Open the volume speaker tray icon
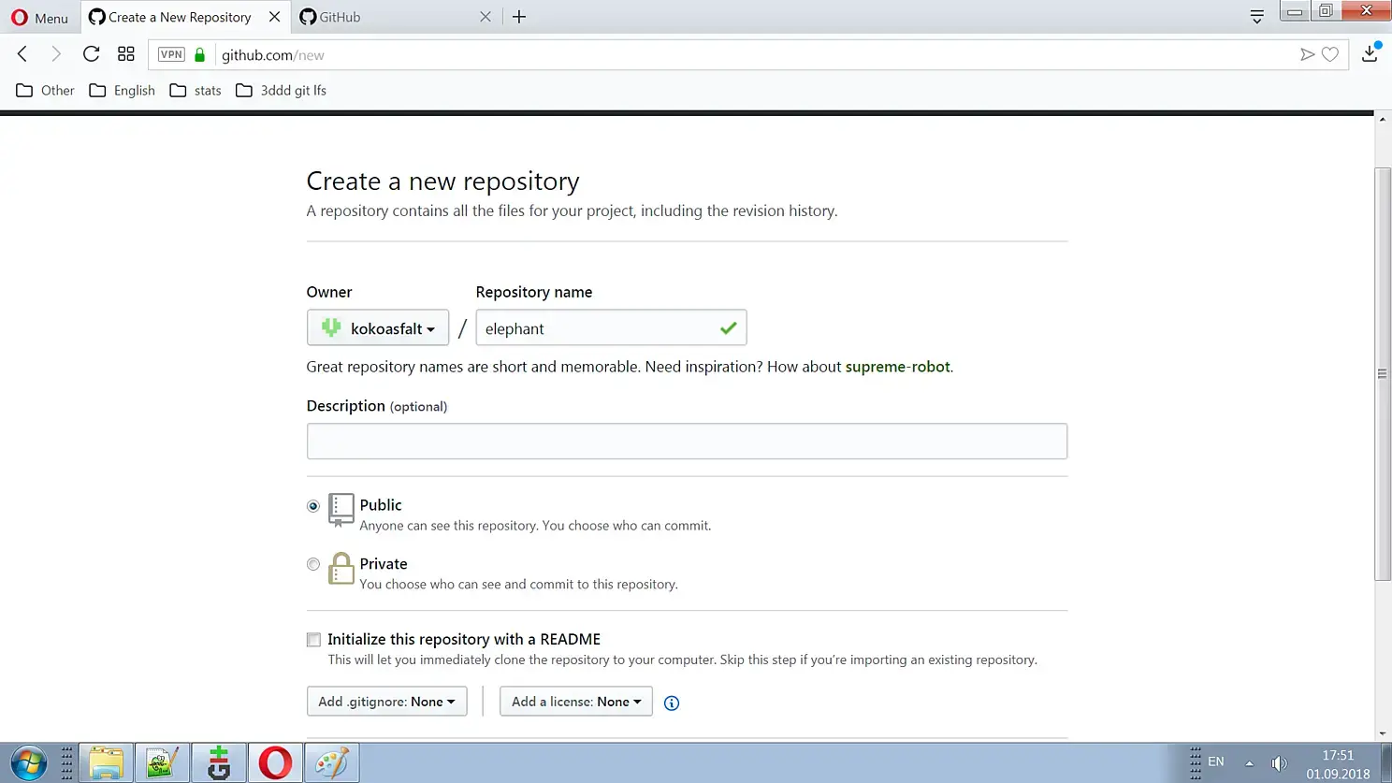The width and height of the screenshot is (1392, 783). click(x=1279, y=763)
